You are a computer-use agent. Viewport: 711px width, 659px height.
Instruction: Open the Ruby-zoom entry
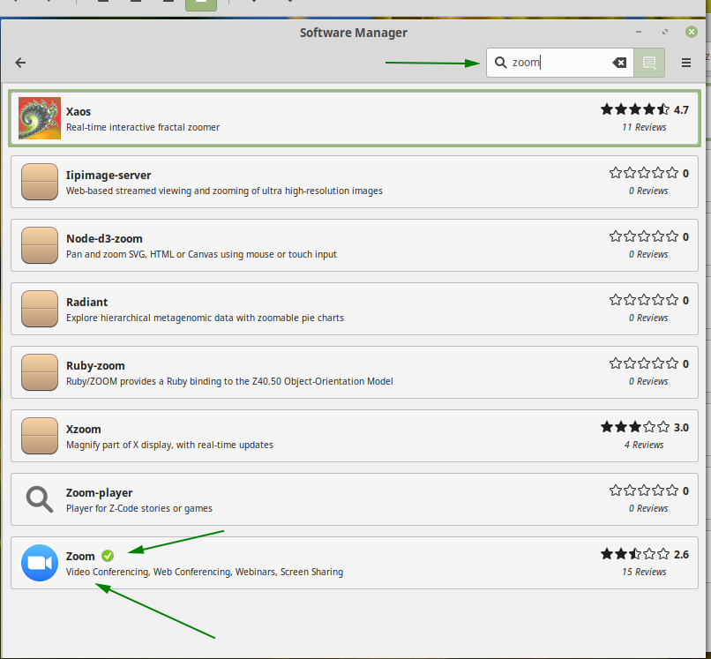click(355, 372)
